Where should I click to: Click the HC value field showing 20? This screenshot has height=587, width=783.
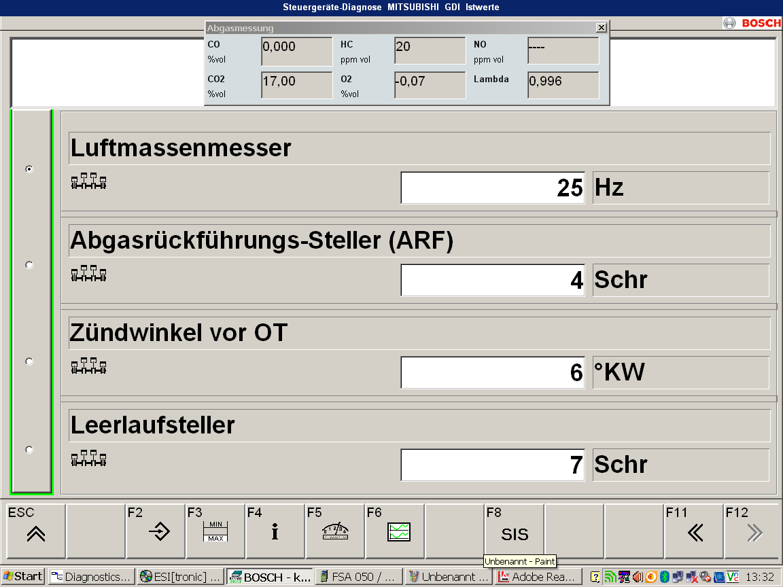(430, 50)
